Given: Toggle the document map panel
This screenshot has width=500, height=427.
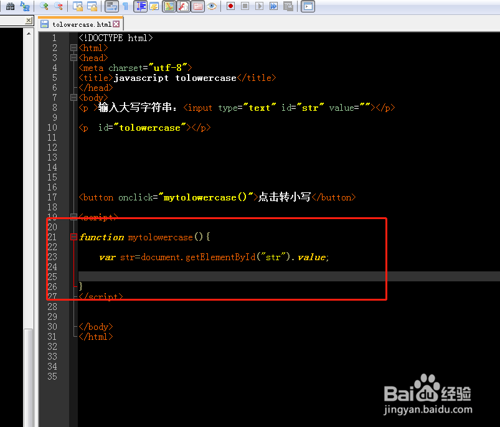Looking at the screenshot, I should pyautogui.click(x=169, y=6).
